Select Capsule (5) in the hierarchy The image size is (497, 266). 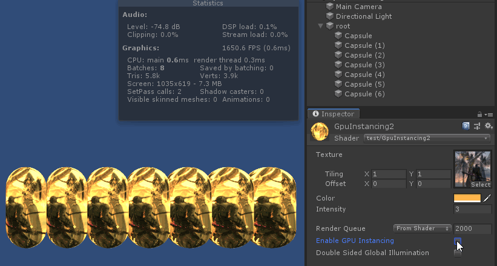(x=364, y=84)
